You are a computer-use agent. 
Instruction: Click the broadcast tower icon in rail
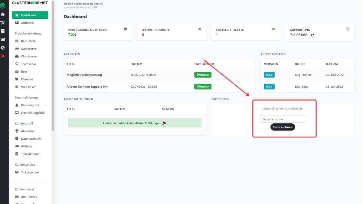[3, 22]
